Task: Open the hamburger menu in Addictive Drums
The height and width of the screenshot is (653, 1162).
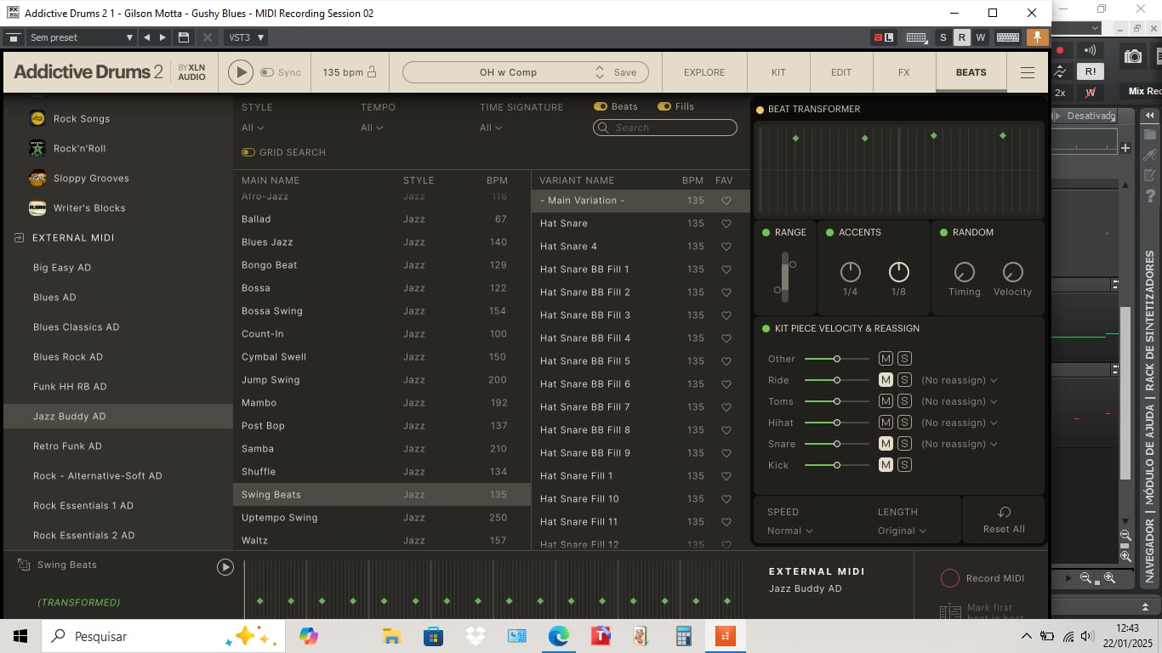Action: (x=1028, y=72)
